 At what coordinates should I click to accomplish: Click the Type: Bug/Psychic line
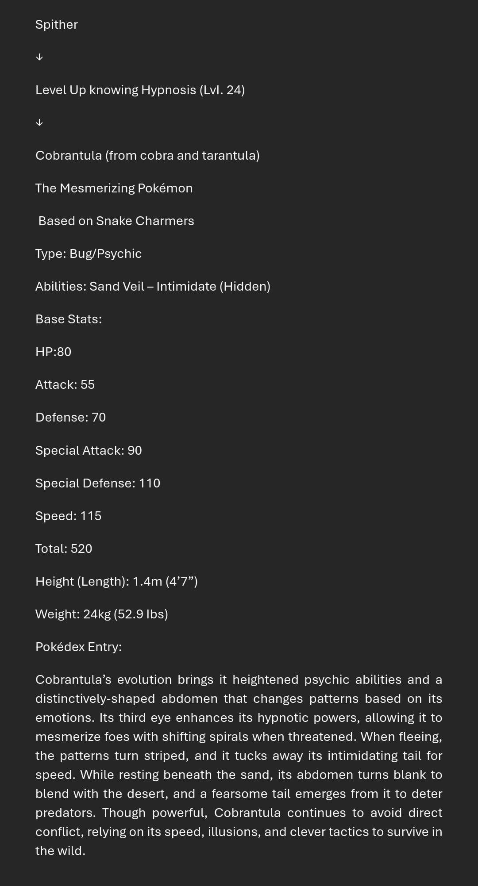(x=89, y=254)
